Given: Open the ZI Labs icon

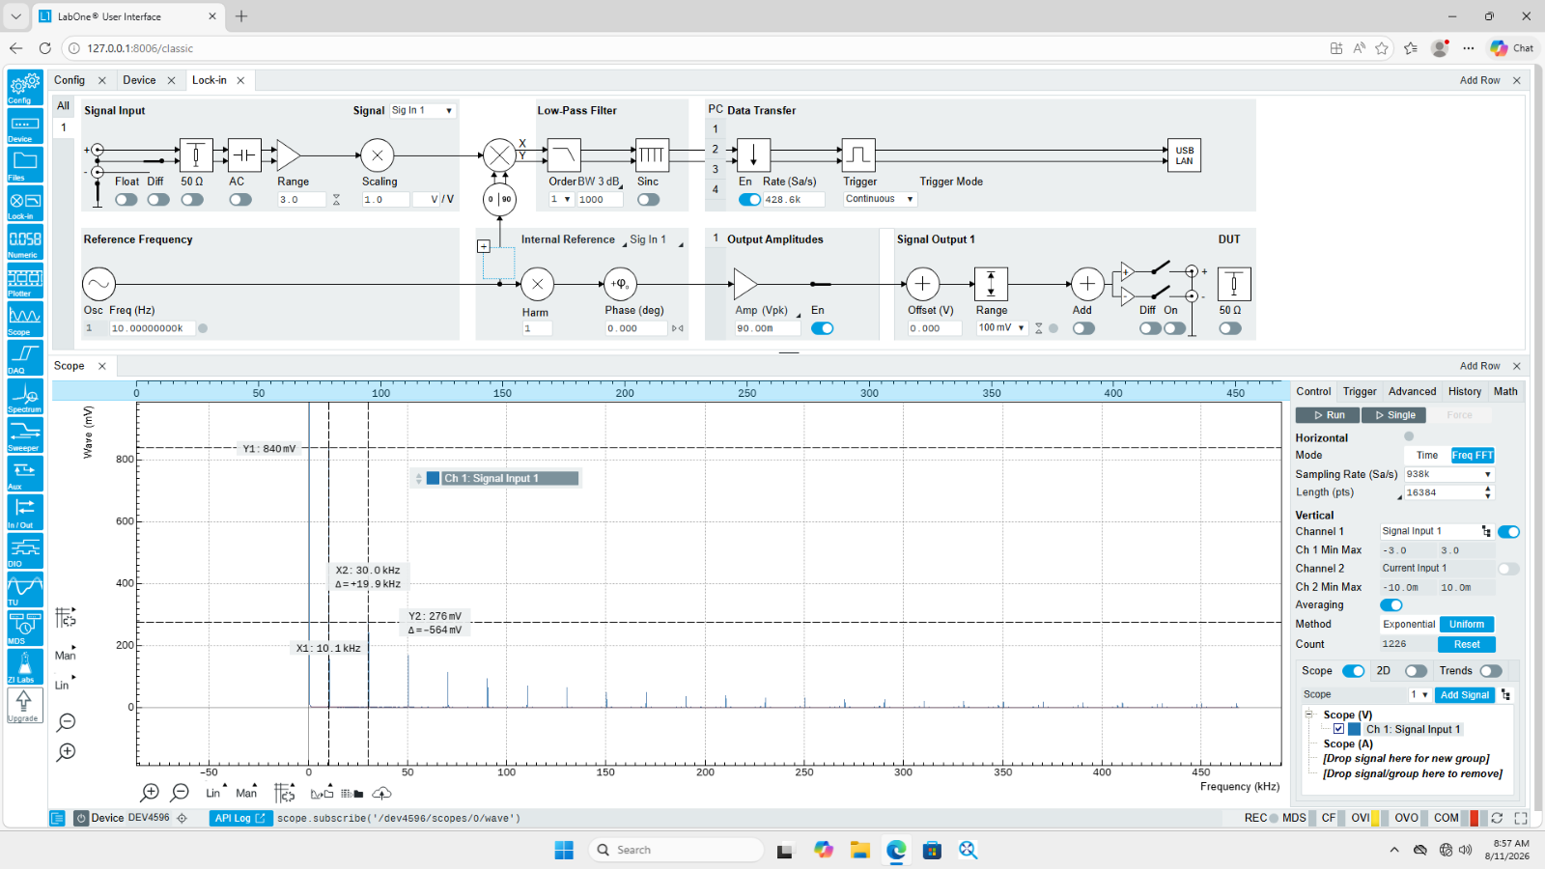Looking at the screenshot, I should tap(24, 667).
